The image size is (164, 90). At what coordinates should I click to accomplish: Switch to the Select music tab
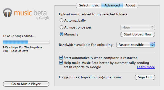(89, 5)
